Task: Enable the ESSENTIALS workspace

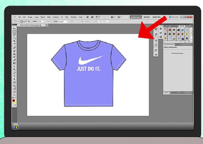Action: coord(136,17)
